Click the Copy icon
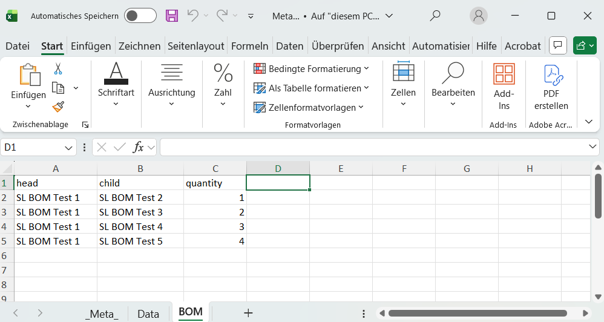604x322 pixels. (x=58, y=88)
